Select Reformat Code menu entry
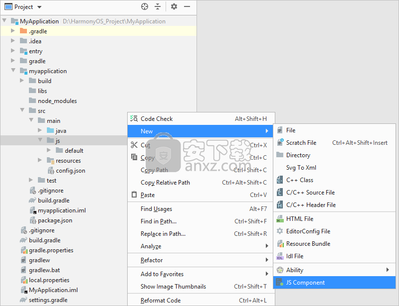399x306 pixels. pyautogui.click(x=201, y=301)
